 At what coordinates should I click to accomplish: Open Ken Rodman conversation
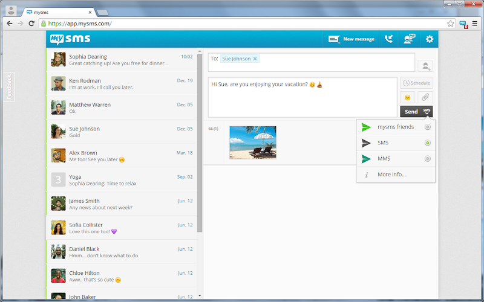pos(122,84)
